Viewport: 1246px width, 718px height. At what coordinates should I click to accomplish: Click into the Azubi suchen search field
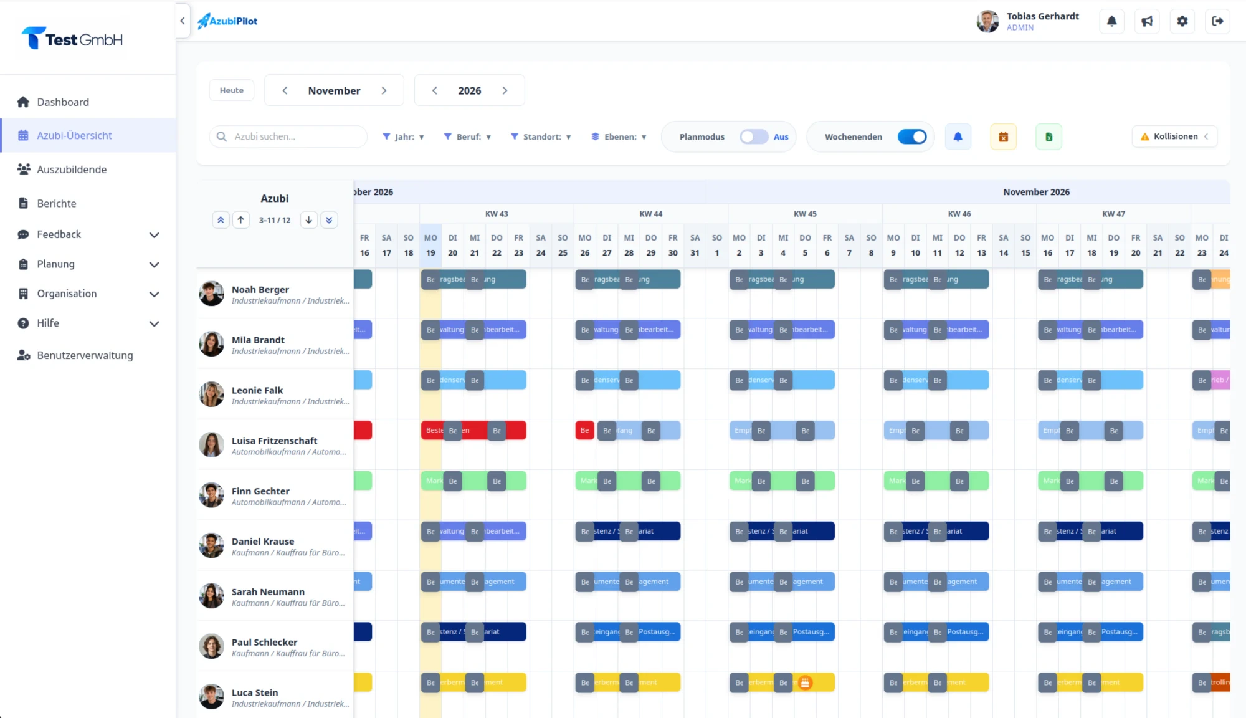tap(288, 136)
